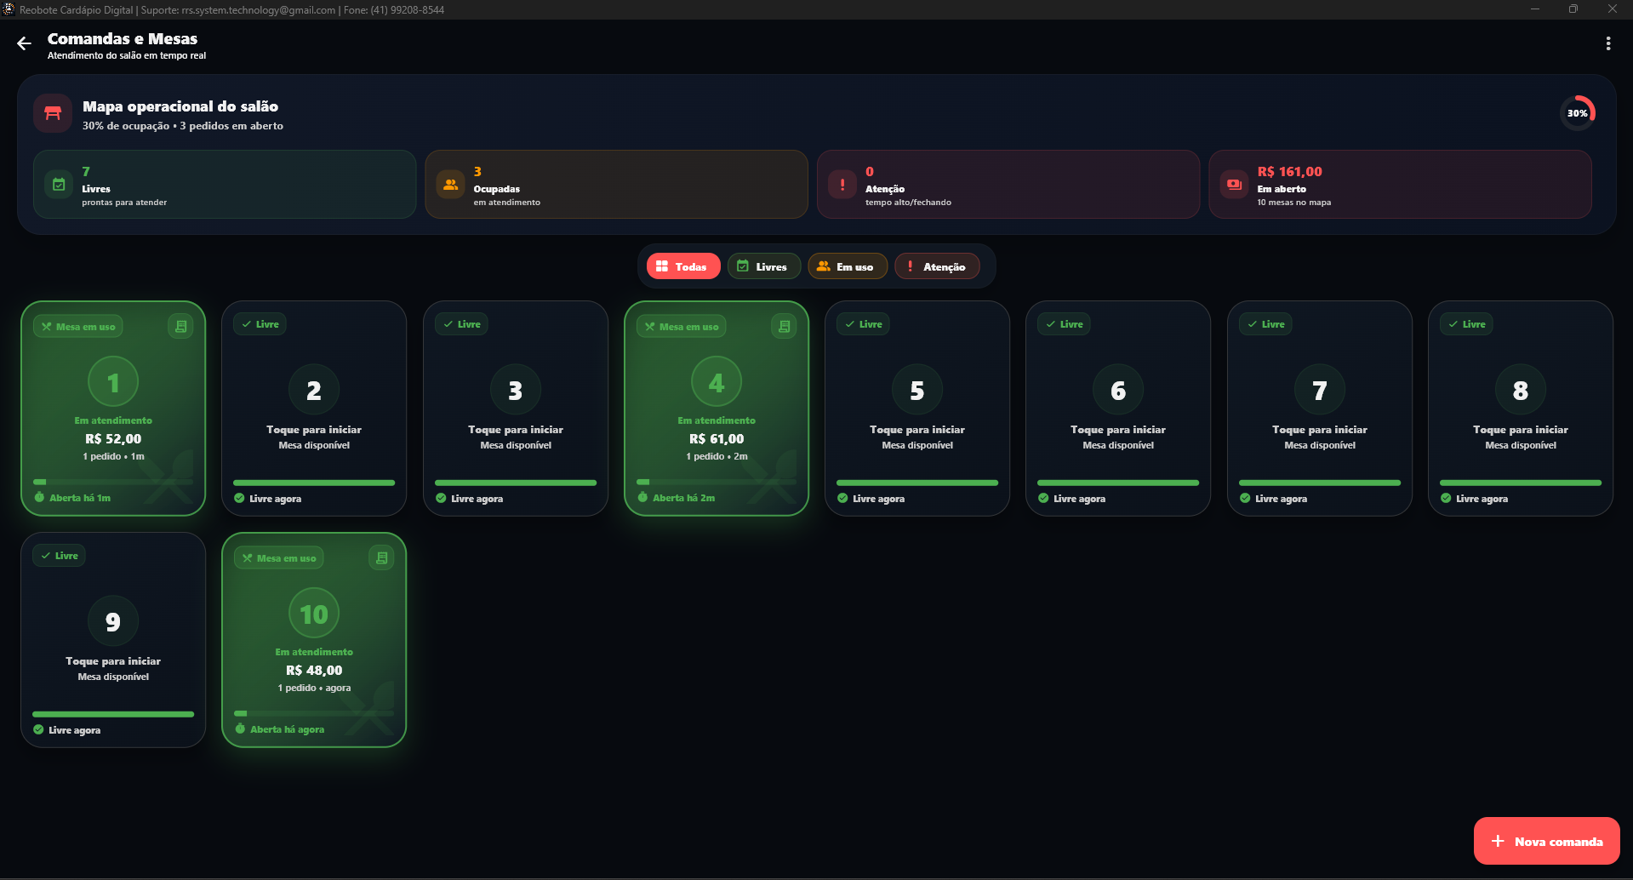This screenshot has width=1633, height=880.
Task: Open the three-dot options menu
Action: pyautogui.click(x=1607, y=43)
